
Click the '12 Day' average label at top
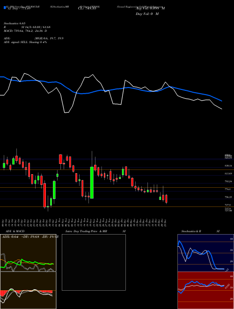[x=19, y=8]
